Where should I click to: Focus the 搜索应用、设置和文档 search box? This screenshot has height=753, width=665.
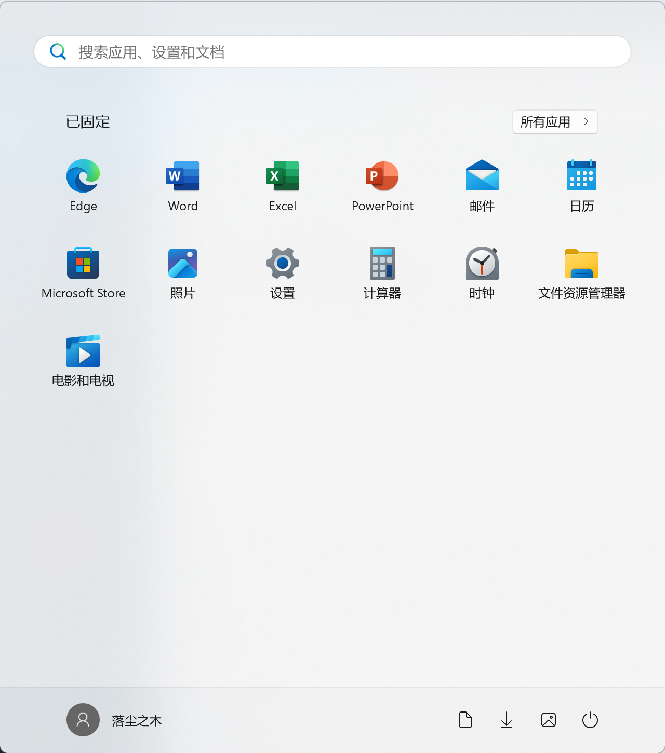coord(332,51)
